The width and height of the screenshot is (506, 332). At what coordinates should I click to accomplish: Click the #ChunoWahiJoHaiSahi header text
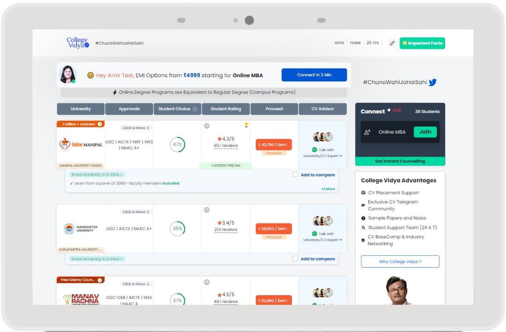[119, 43]
